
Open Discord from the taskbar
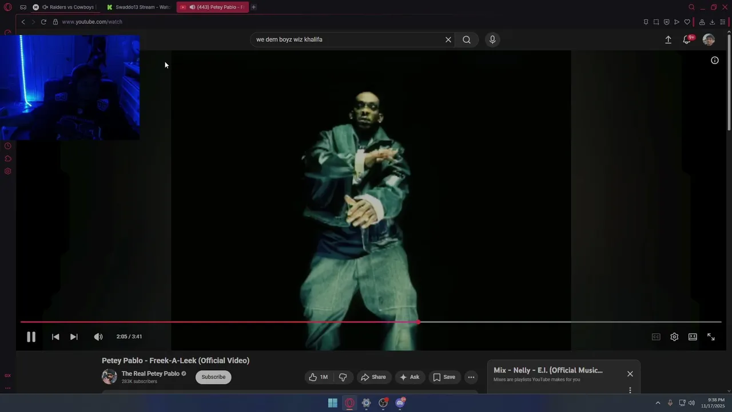click(x=400, y=403)
